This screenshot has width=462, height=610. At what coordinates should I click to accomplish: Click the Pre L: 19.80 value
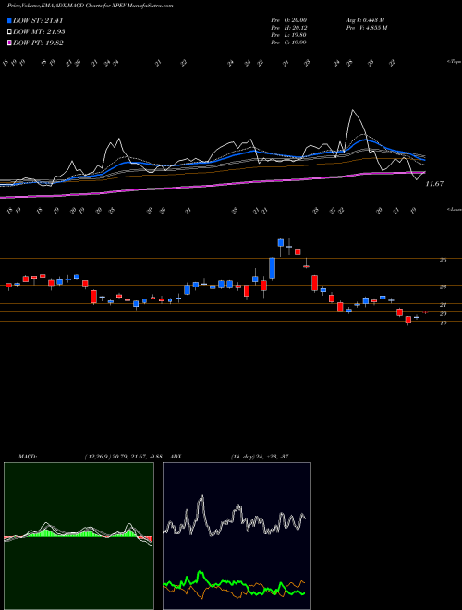tap(288, 35)
